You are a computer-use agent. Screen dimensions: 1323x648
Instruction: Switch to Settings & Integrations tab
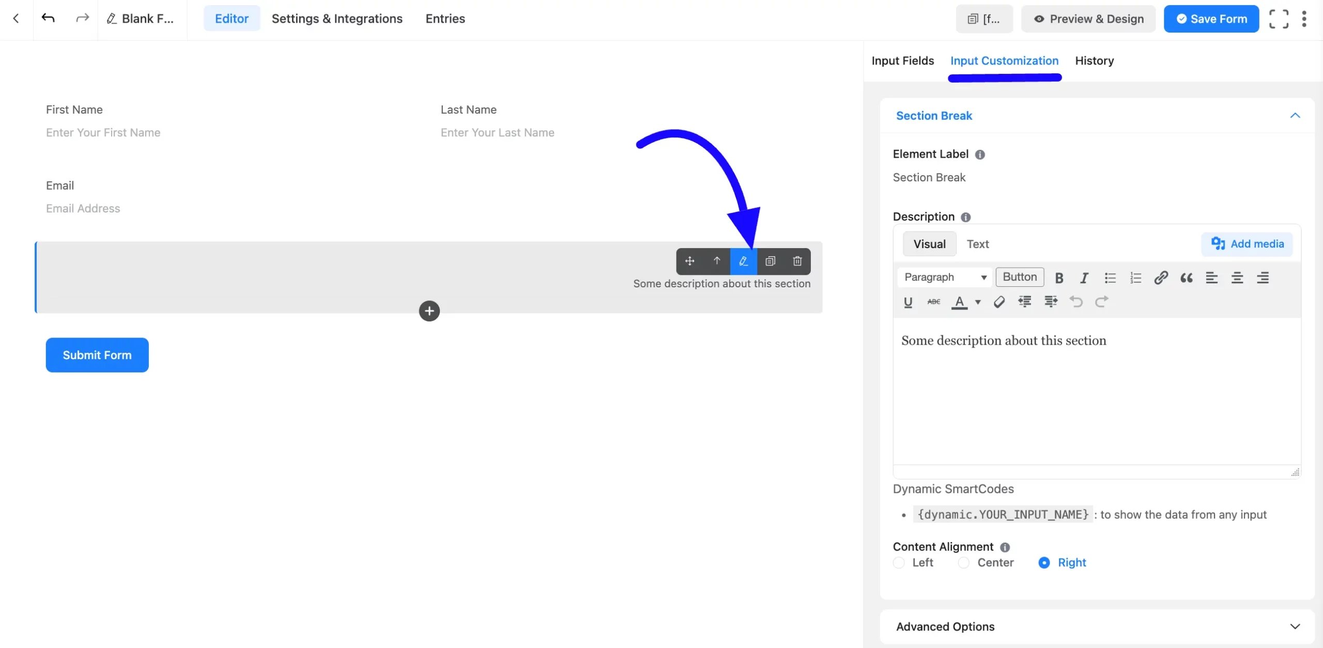point(336,19)
